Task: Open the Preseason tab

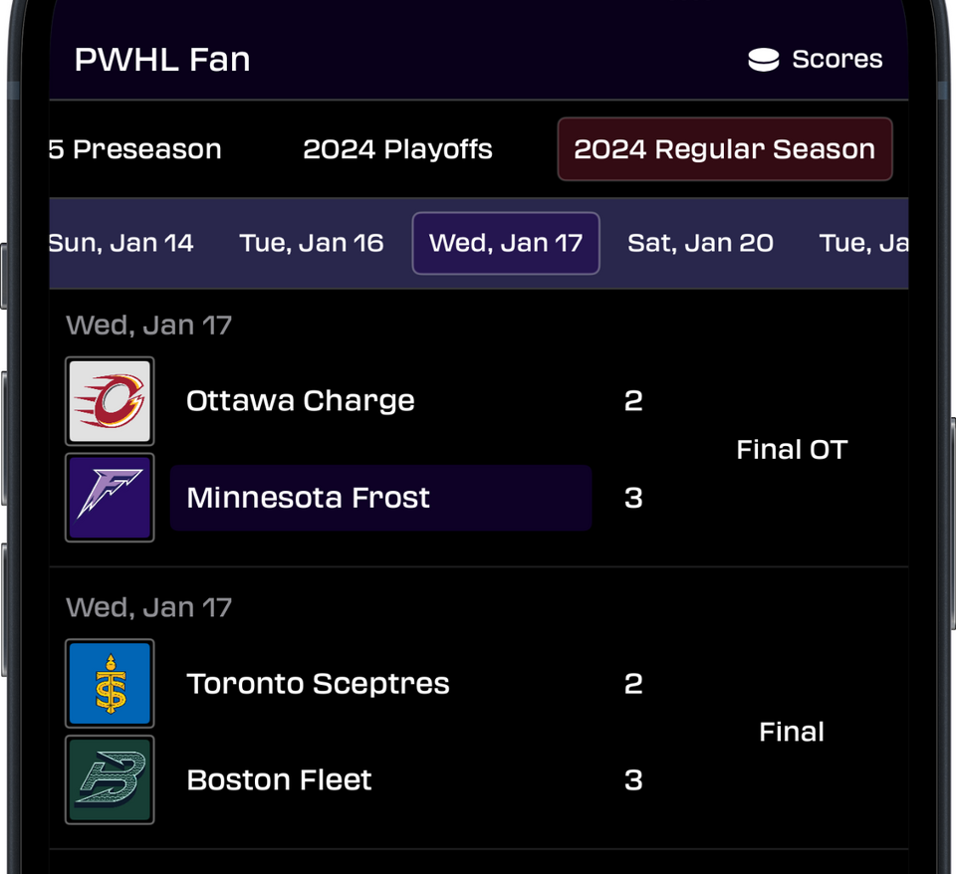Action: pyautogui.click(x=136, y=149)
